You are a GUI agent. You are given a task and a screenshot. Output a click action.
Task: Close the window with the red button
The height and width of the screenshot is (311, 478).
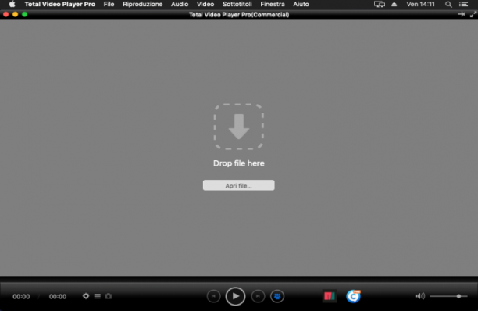[x=5, y=14]
